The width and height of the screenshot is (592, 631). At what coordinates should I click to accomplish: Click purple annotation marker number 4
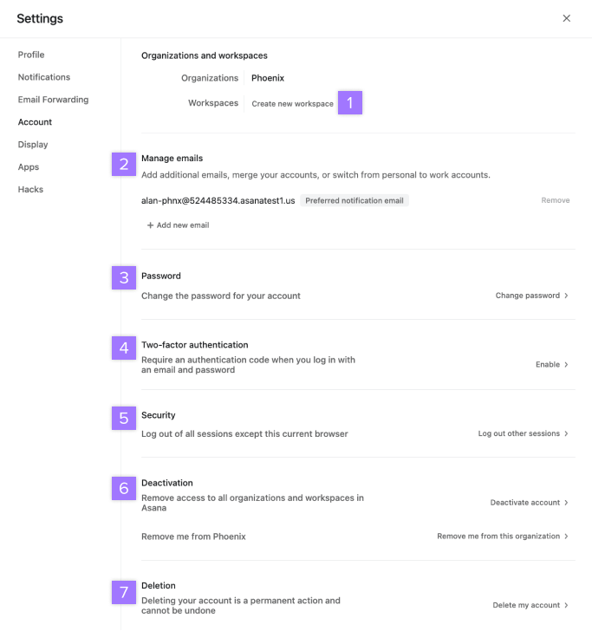click(x=124, y=348)
